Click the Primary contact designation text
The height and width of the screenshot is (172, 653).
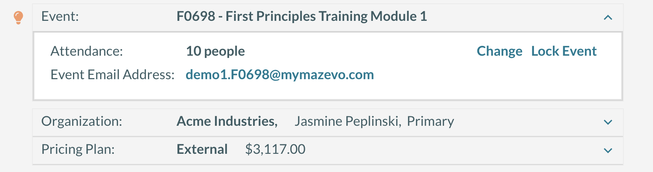tap(430, 121)
